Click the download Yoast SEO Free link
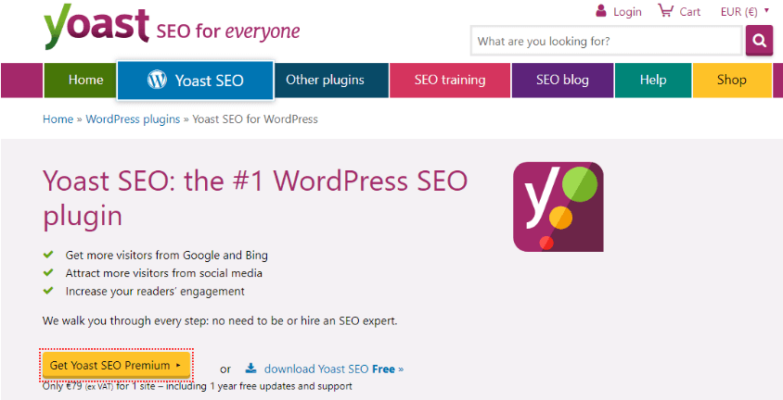 coord(334,369)
